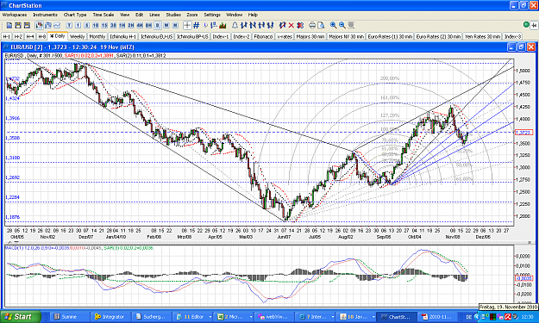Click the delete all objects icon
Screen dimensions: 539x323
pyautogui.click(x=300, y=25)
